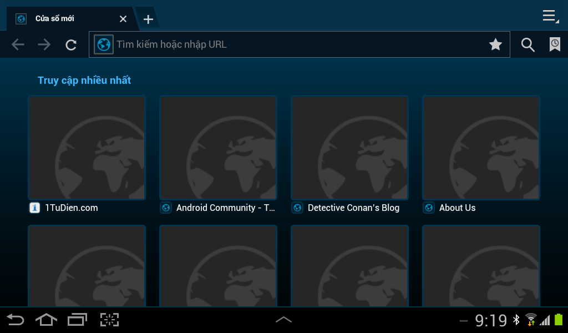Viewport: 568px width, 333px height.
Task: Open a new tab with the plus button
Action: click(x=148, y=19)
